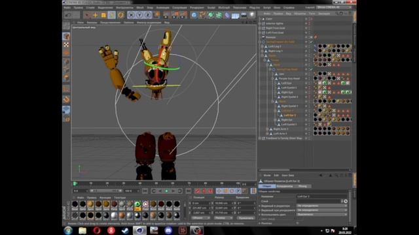This screenshot has height=235, width=419.
Task: Open Mode menu in Attributes
Action: 267,176
